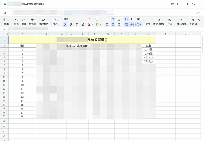Expand the font color dropdown arrow
This screenshot has width=204, height=141.
click(x=92, y=24)
